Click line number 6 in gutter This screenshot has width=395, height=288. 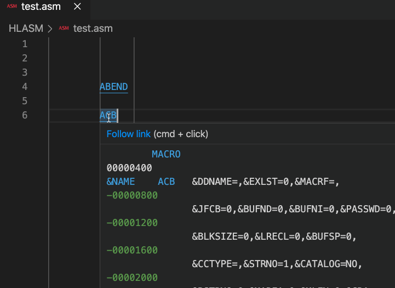point(25,115)
